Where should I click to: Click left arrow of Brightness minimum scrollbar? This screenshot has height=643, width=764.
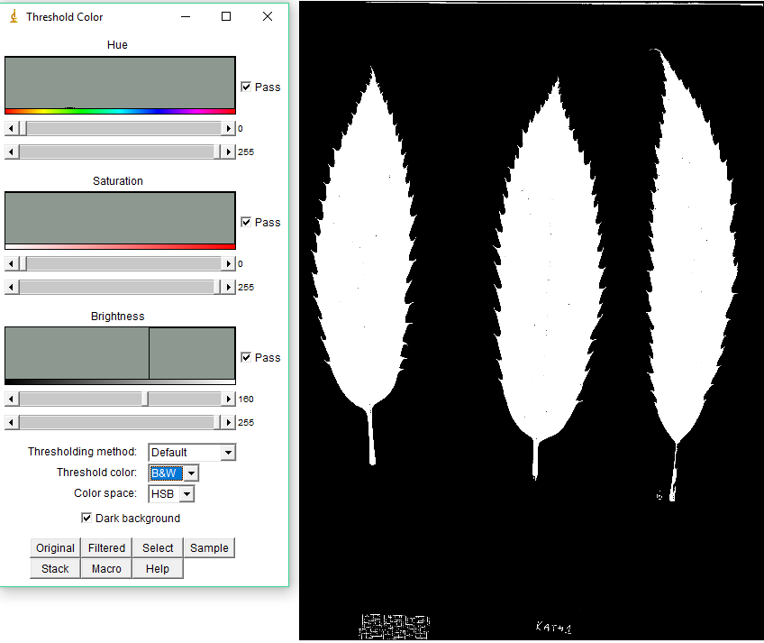[12, 400]
